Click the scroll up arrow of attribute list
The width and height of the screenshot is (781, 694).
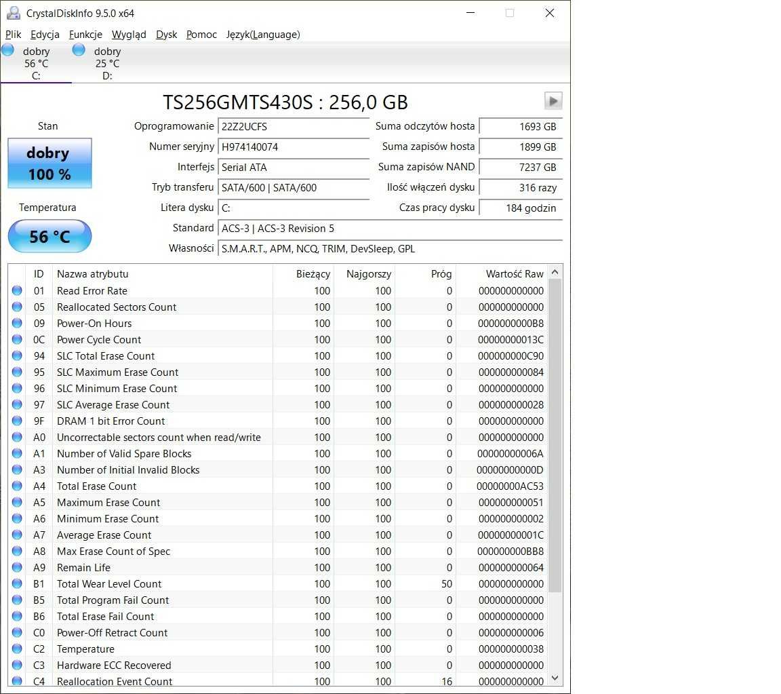(x=555, y=272)
